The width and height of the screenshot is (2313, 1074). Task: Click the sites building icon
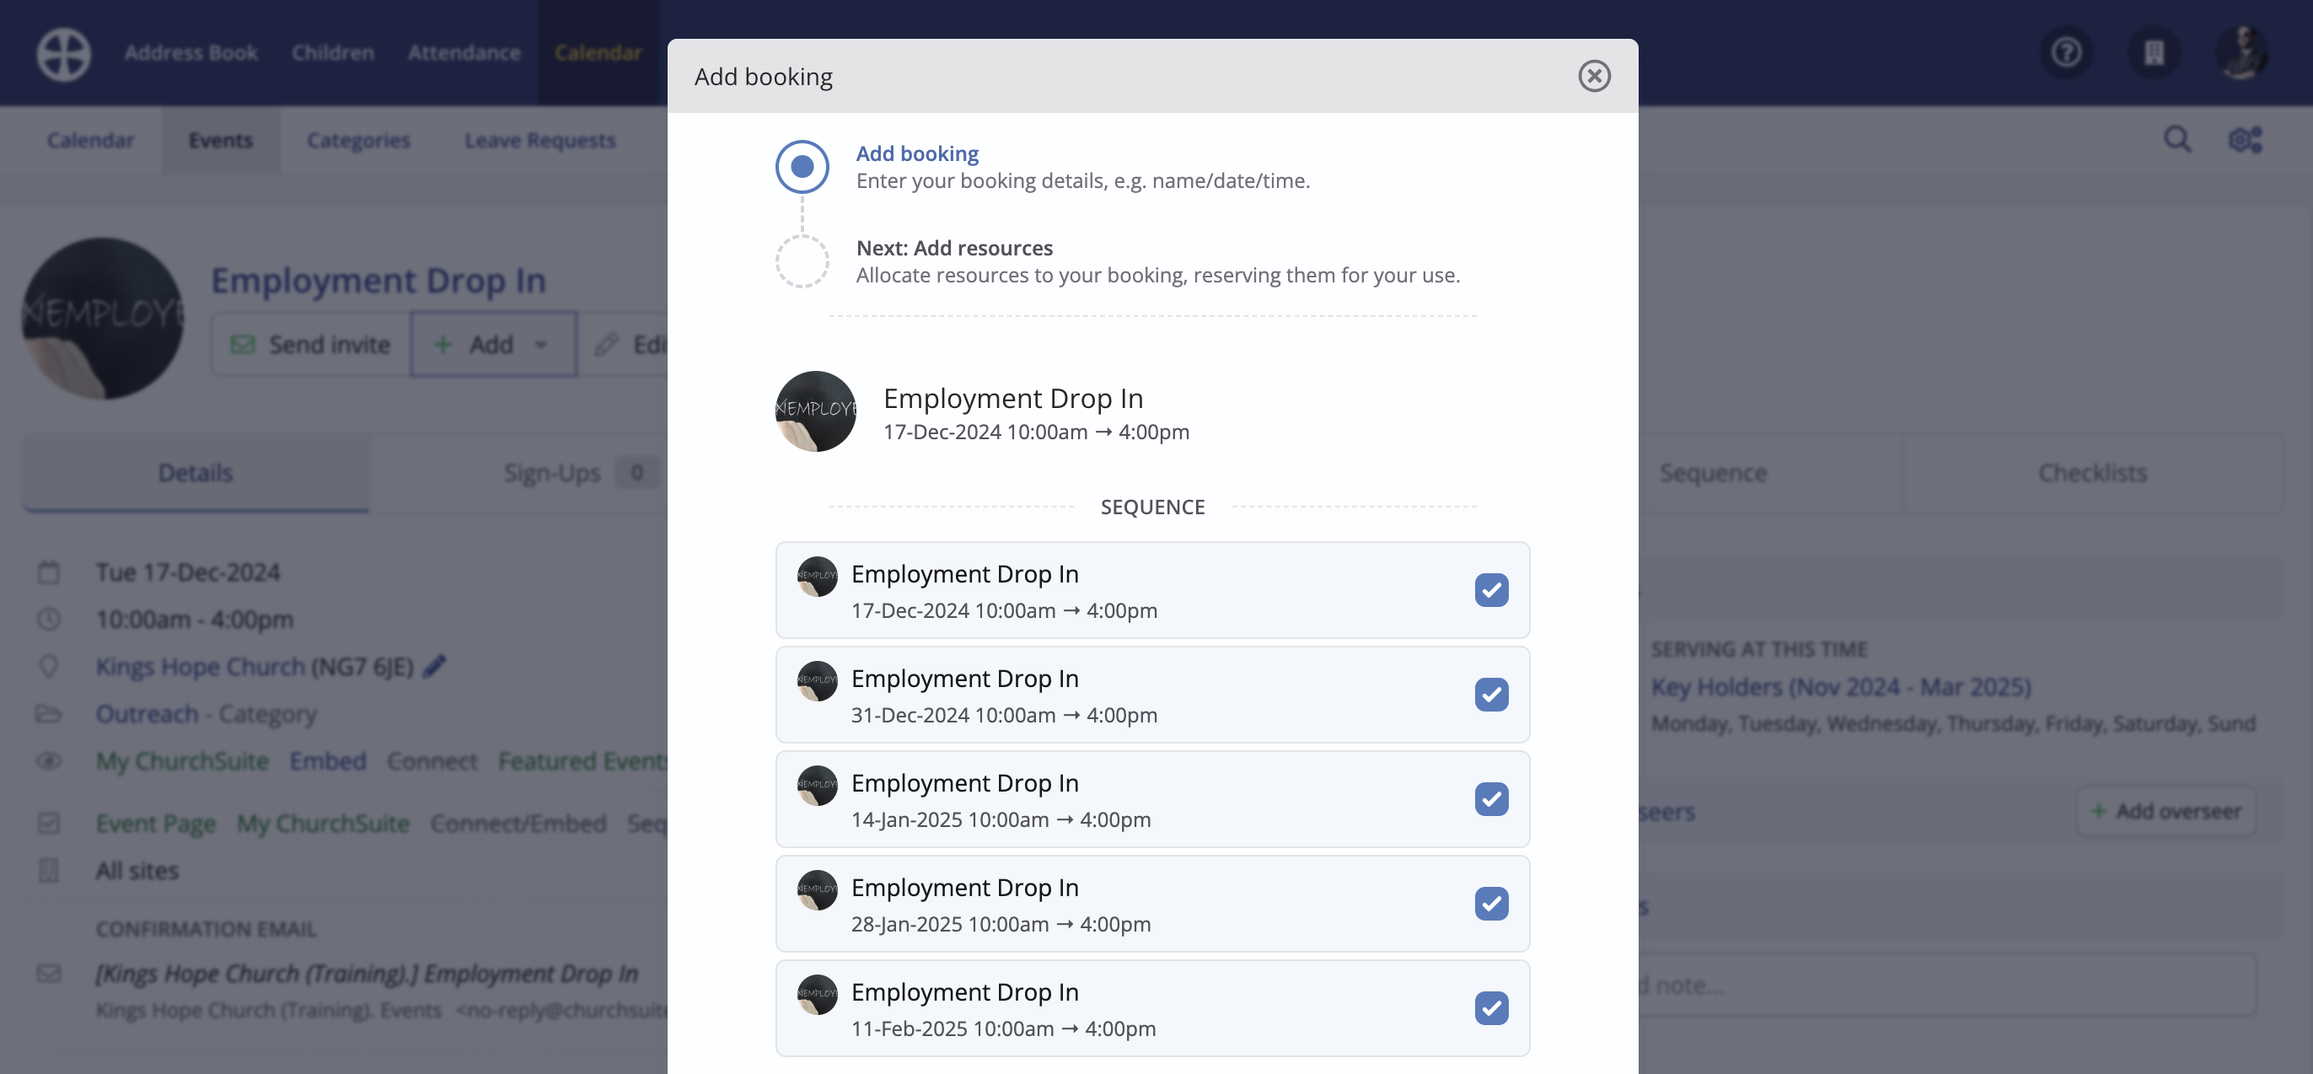point(2153,52)
